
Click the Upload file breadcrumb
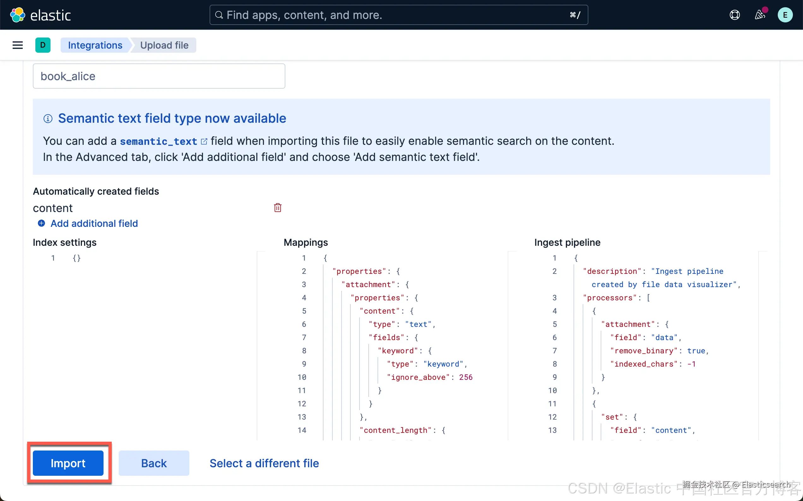[x=164, y=45]
